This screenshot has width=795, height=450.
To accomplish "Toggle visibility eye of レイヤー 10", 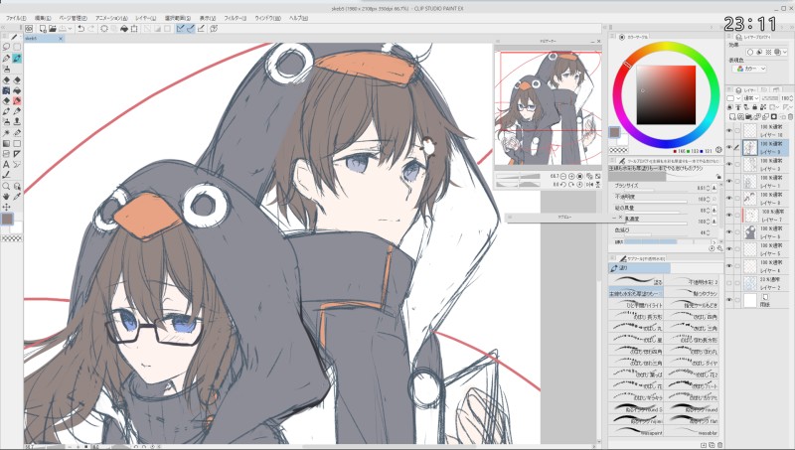I will coord(729,130).
